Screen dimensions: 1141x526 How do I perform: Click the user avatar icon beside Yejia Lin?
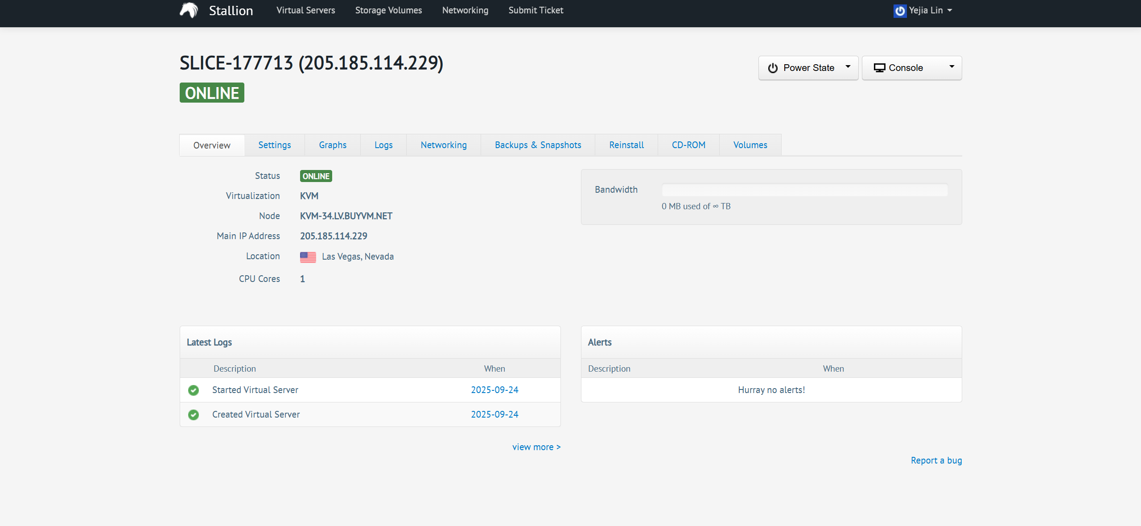[x=900, y=11]
